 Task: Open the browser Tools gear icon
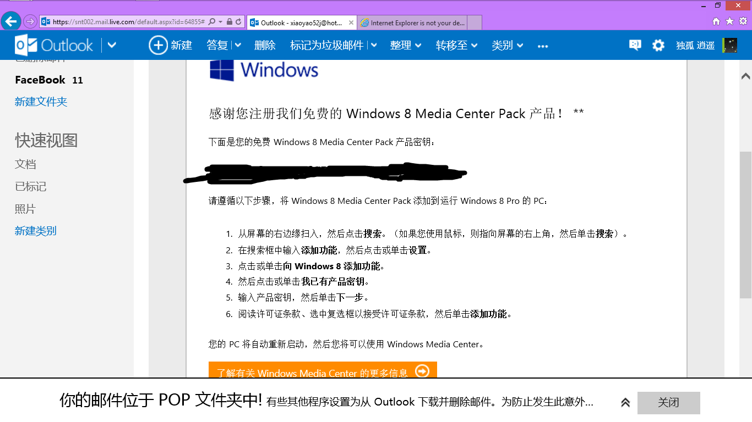click(743, 21)
